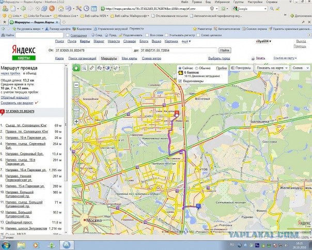Open Windows Explorer folder in taskbar

coord(21,245)
